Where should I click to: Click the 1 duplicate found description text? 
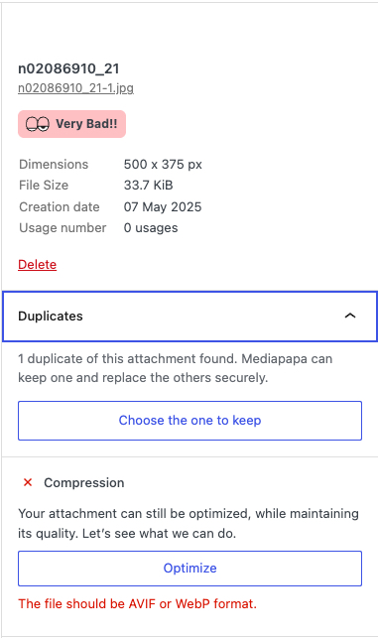point(175,368)
